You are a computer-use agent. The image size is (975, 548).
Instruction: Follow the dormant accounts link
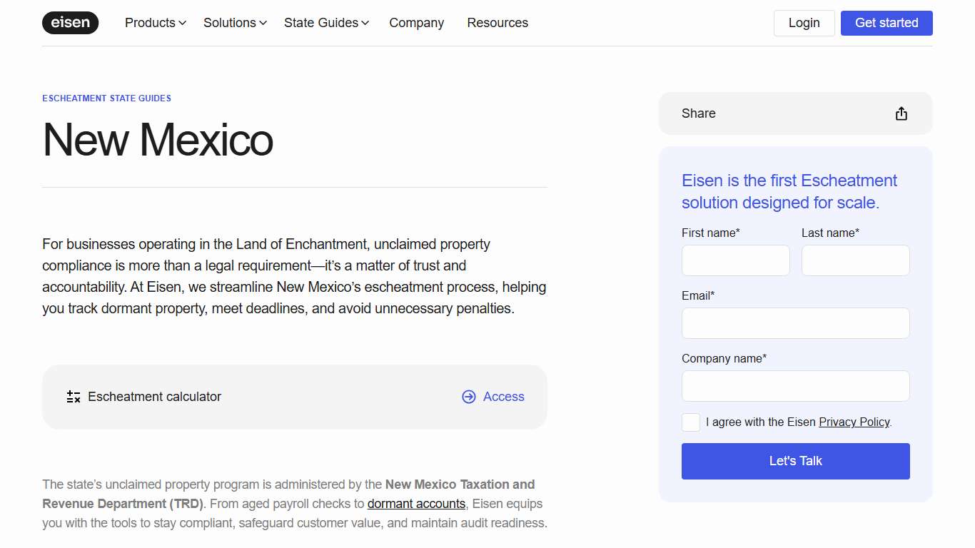[416, 504]
